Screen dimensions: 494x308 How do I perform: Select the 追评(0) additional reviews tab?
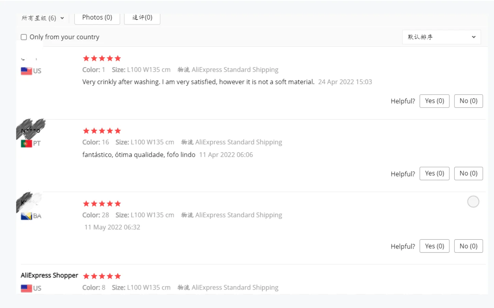coord(142,17)
